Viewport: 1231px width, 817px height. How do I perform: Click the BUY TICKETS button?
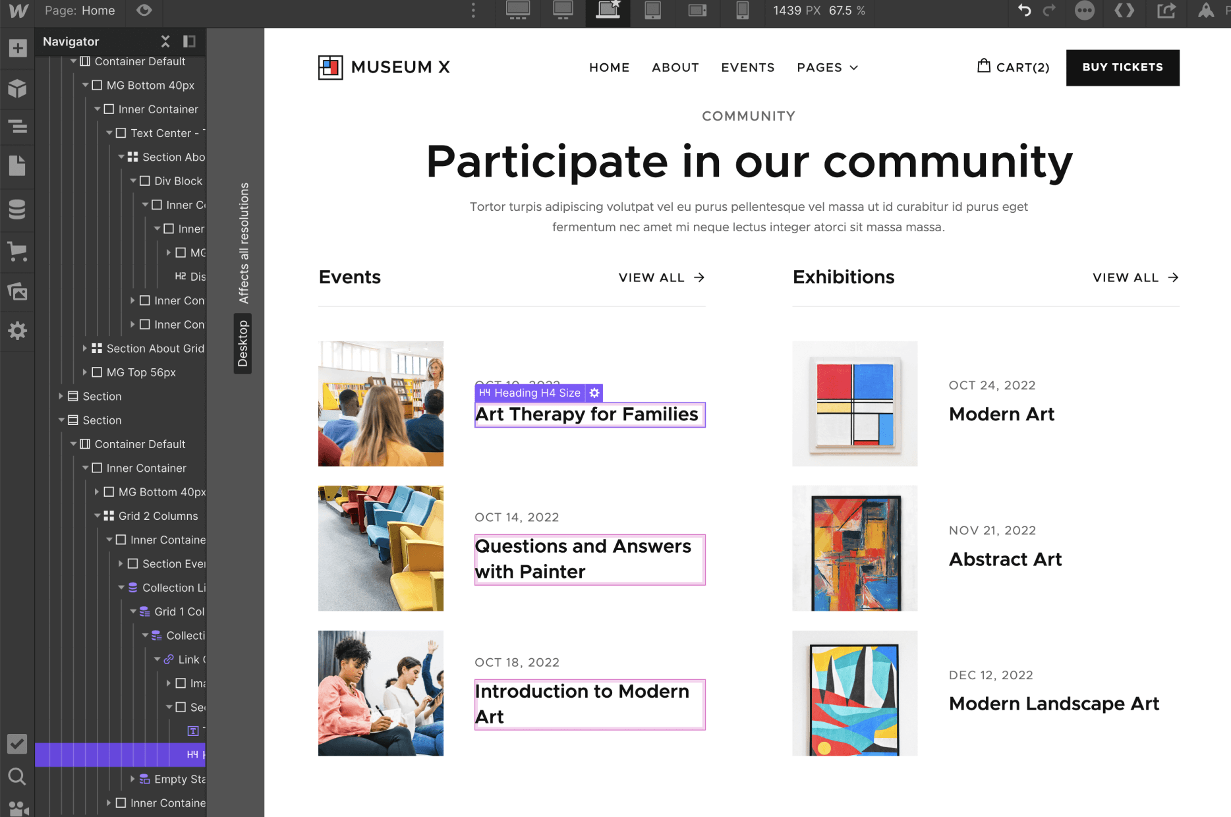click(1122, 68)
